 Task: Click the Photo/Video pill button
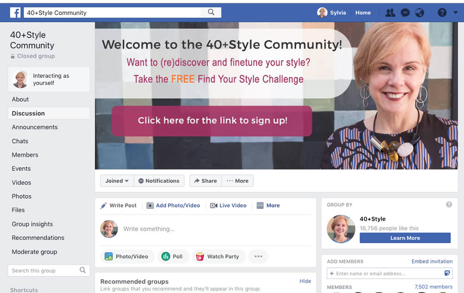point(127,257)
